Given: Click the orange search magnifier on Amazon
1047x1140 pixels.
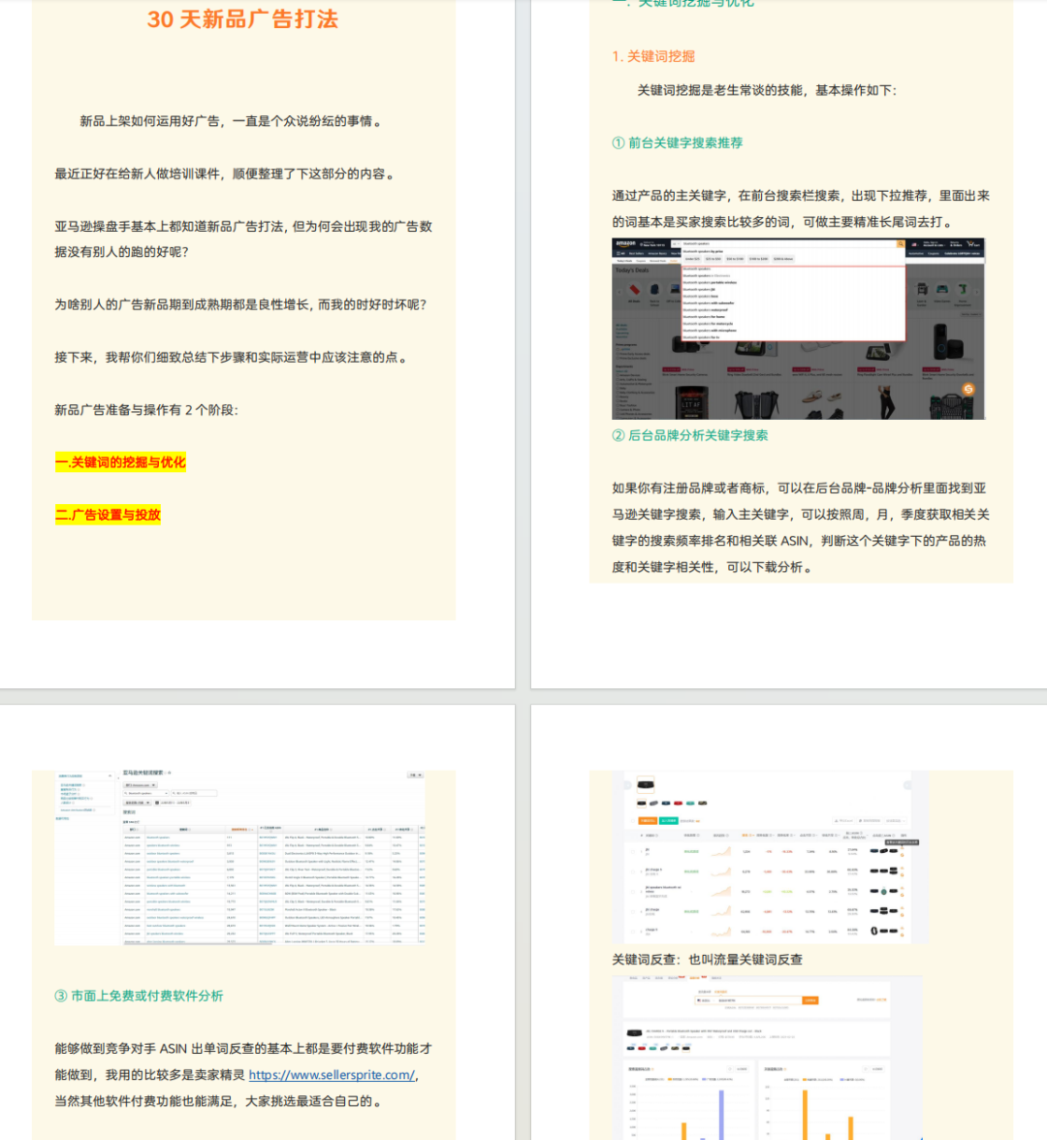Looking at the screenshot, I should pyautogui.click(x=901, y=243).
